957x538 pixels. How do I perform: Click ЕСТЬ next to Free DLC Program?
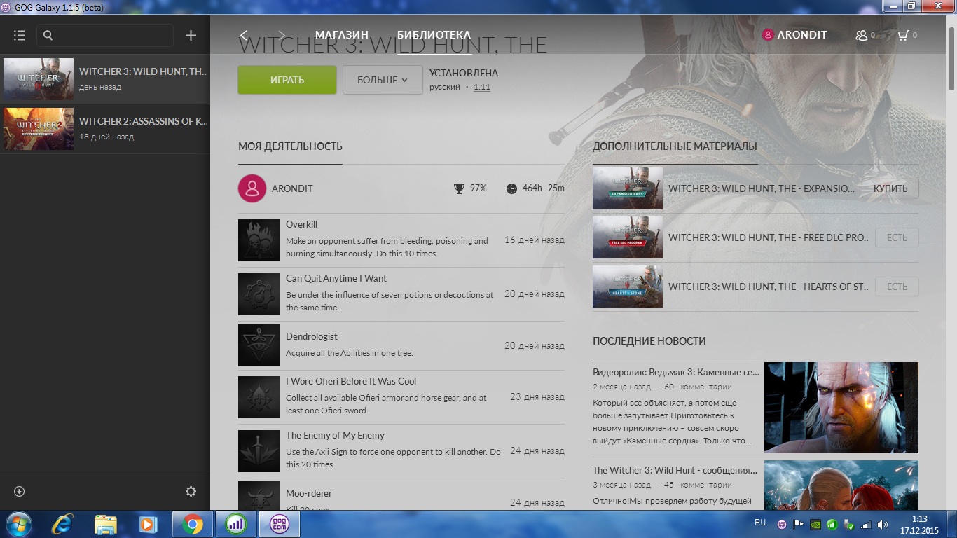[x=897, y=237]
